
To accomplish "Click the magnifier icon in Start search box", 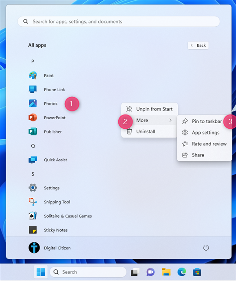I will coord(26,22).
